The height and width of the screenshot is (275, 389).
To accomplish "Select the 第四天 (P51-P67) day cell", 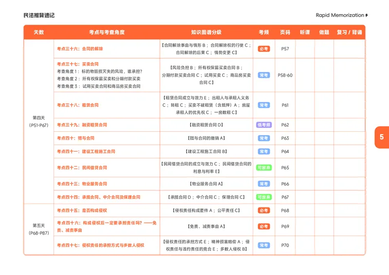I will pos(39,121).
